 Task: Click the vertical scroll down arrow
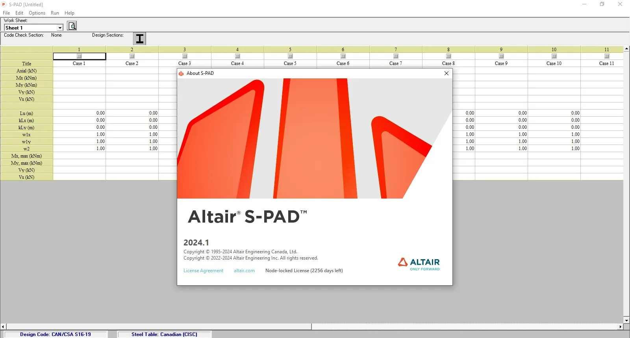click(x=626, y=321)
